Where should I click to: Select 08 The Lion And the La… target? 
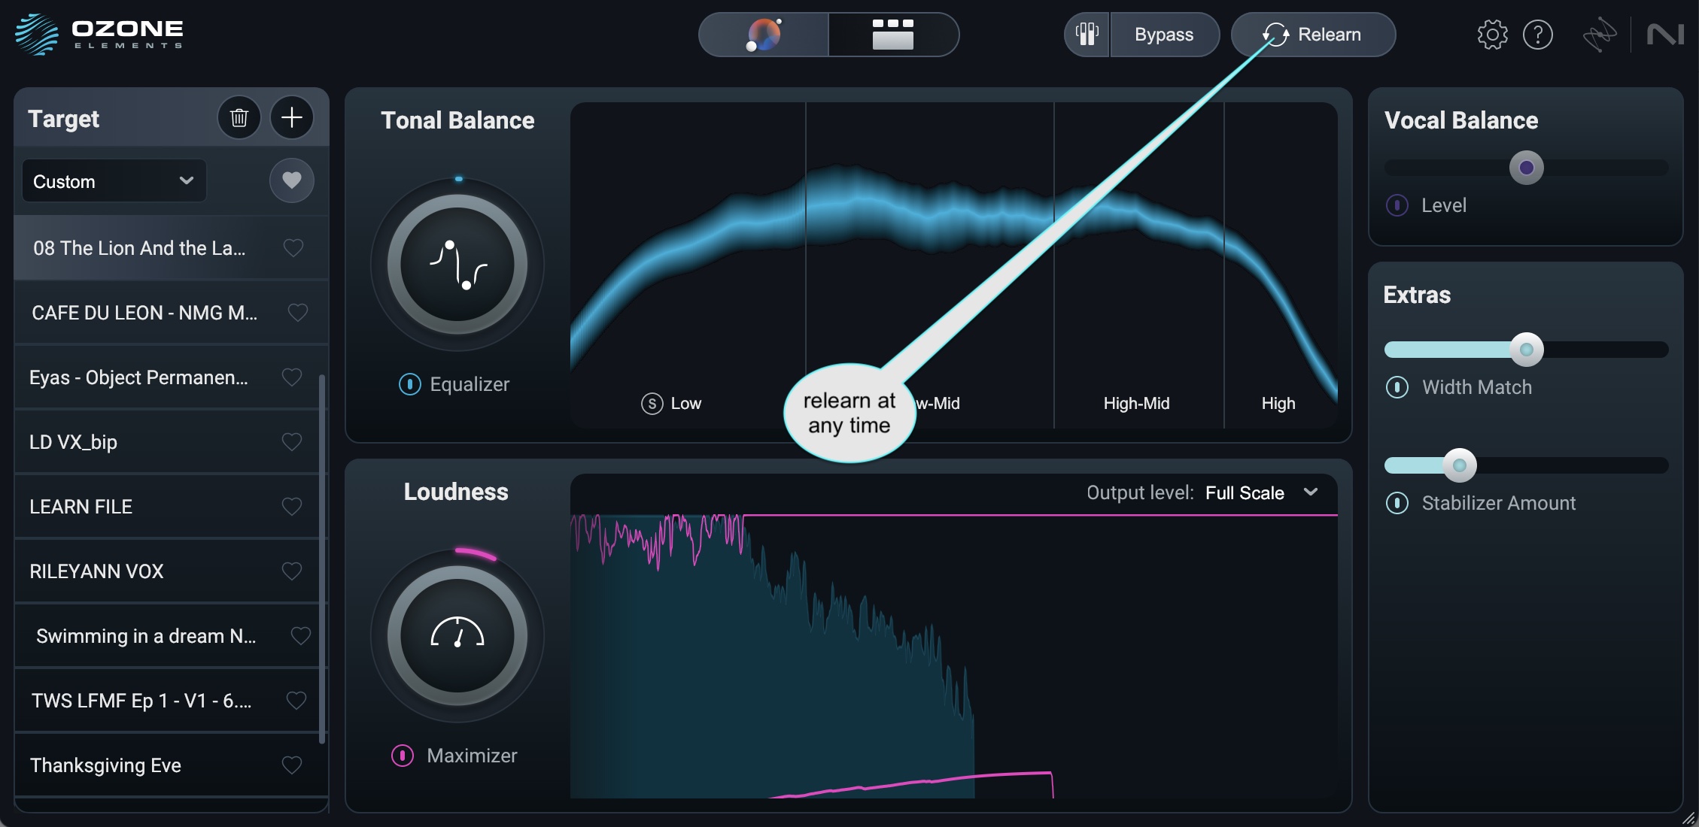171,248
